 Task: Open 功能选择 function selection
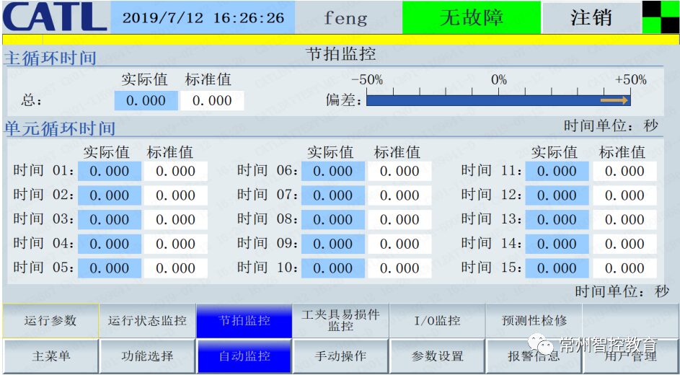147,356
